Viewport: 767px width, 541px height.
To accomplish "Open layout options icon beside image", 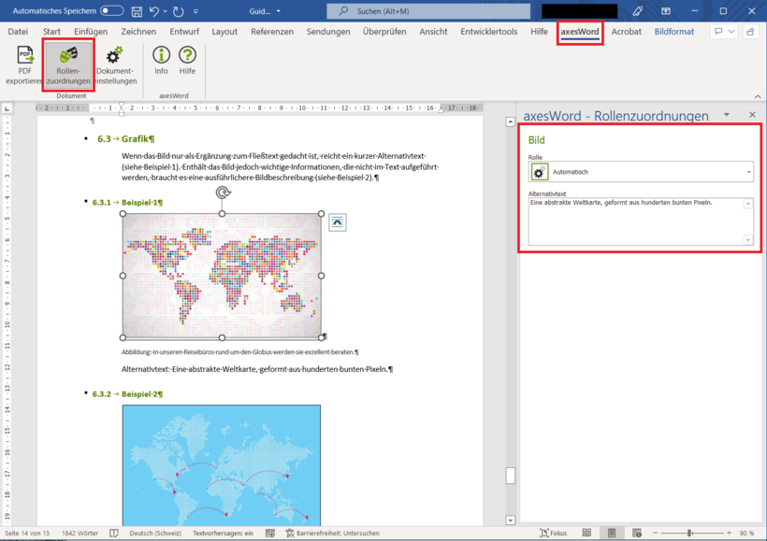I will pos(338,222).
